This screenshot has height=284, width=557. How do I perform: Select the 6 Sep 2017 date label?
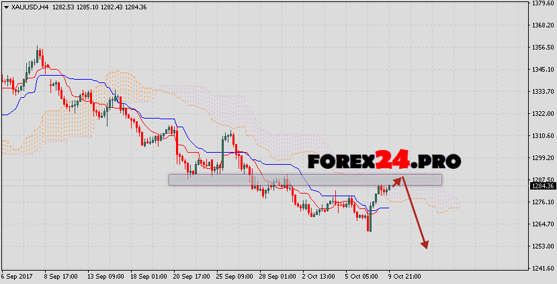17,276
